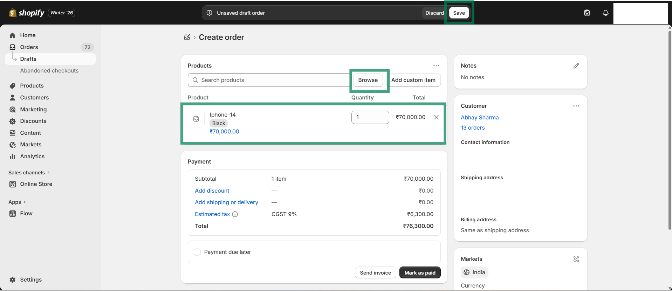Viewport: 672px width, 291px height.
Task: Click the Add discount link
Action: click(x=212, y=191)
